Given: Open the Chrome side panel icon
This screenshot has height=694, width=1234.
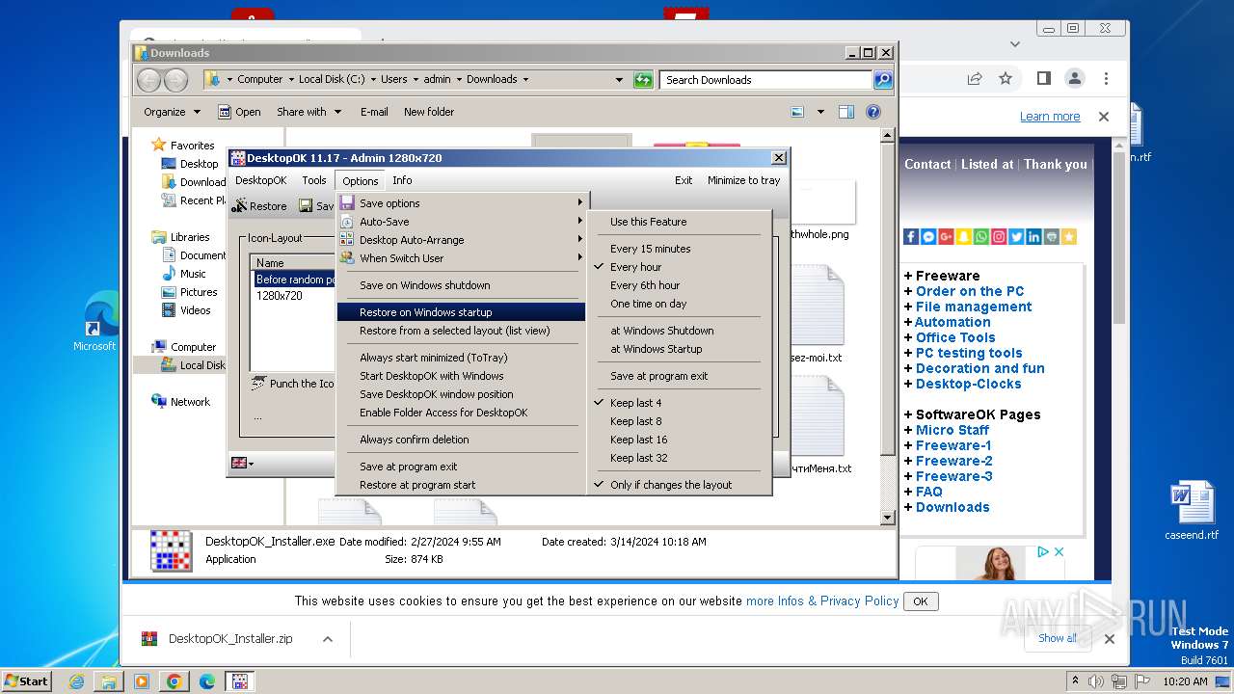Looking at the screenshot, I should point(1043,78).
